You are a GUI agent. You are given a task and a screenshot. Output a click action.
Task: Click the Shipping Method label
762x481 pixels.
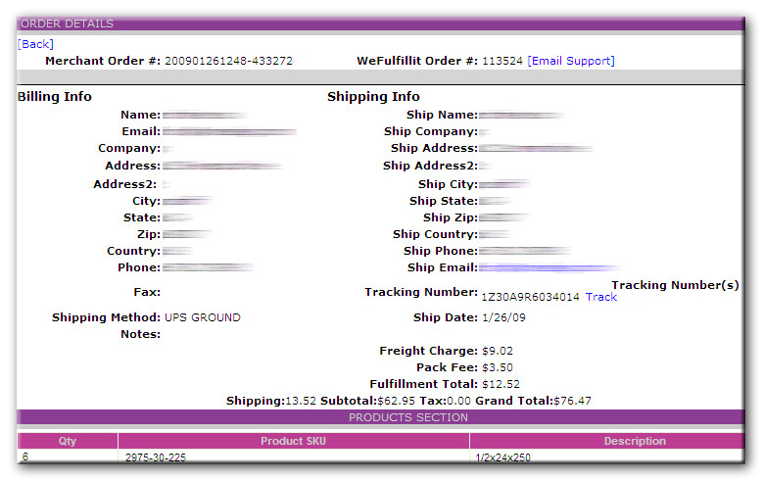coord(106,317)
